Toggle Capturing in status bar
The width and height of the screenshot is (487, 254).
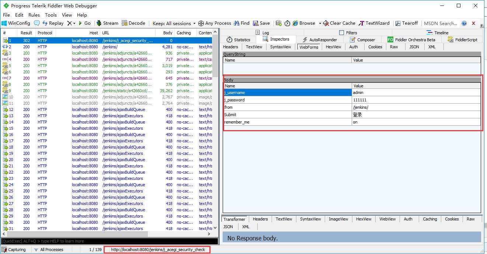pos(14,250)
